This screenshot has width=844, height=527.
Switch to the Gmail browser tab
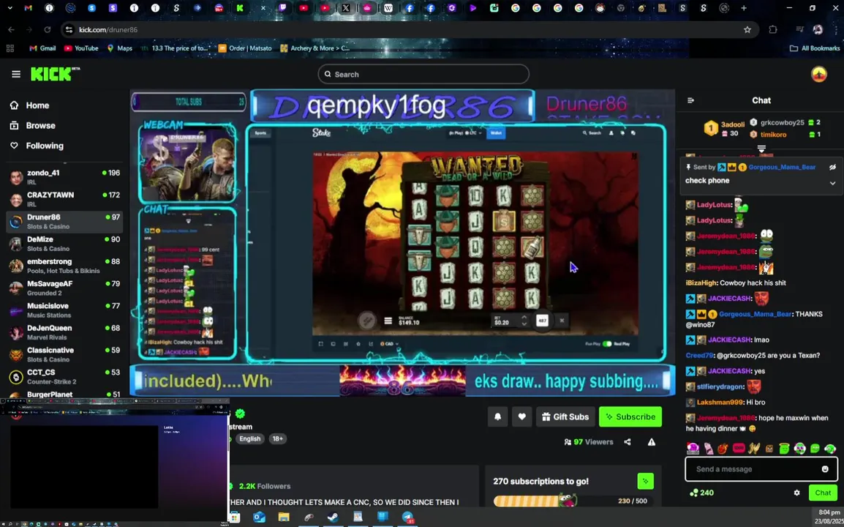click(x=28, y=8)
